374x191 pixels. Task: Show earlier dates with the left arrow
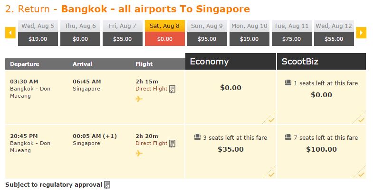pyautogui.click(x=10, y=33)
